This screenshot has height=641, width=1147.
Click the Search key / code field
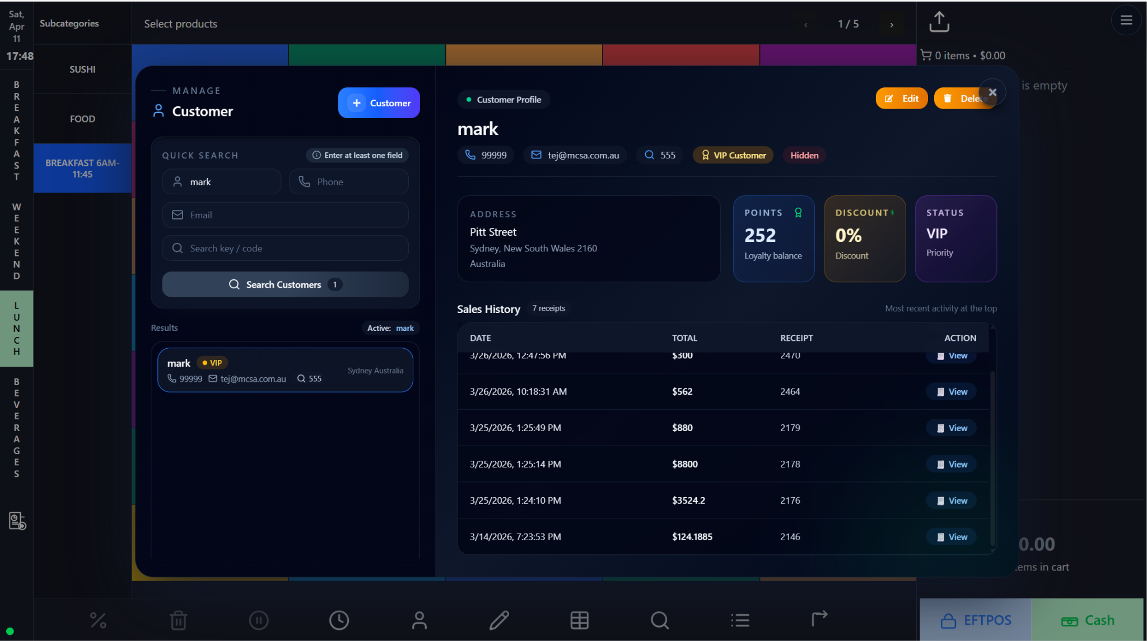tap(285, 248)
